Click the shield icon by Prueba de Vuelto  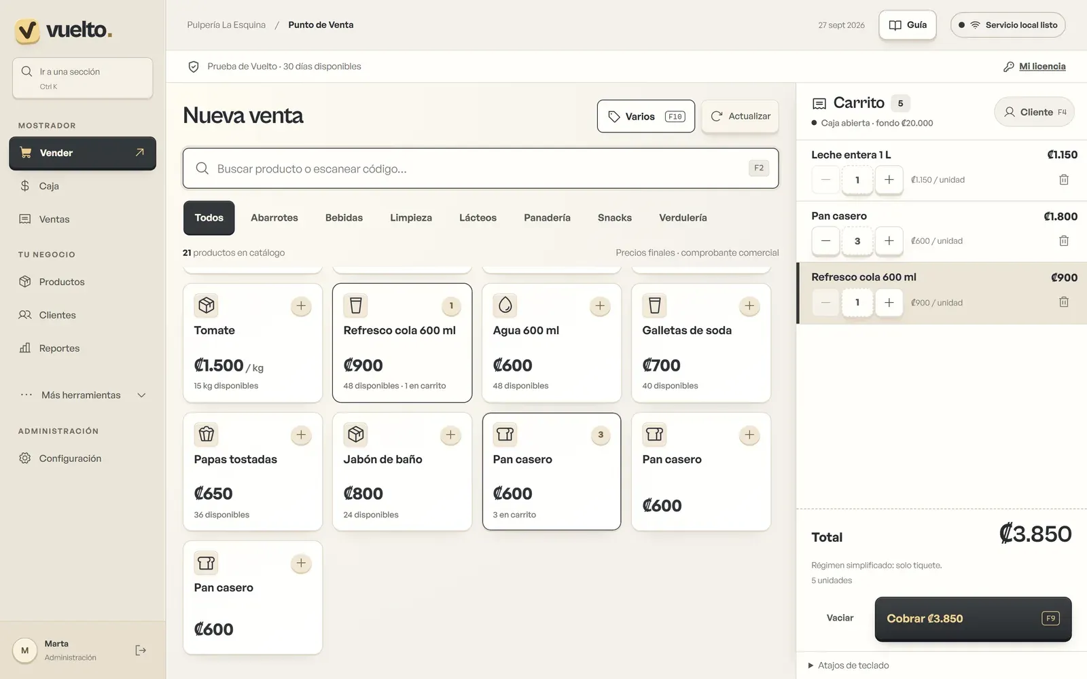click(194, 67)
